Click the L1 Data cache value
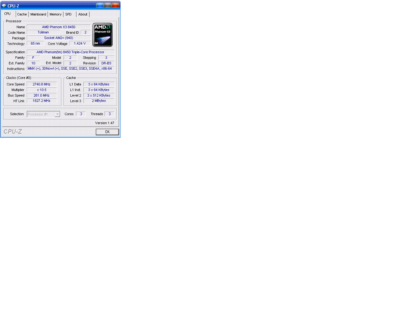 pos(99,84)
